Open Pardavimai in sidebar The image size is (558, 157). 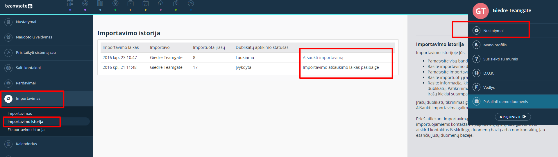click(x=46, y=83)
